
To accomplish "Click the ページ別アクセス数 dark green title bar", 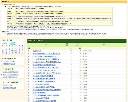I will point(77,41).
